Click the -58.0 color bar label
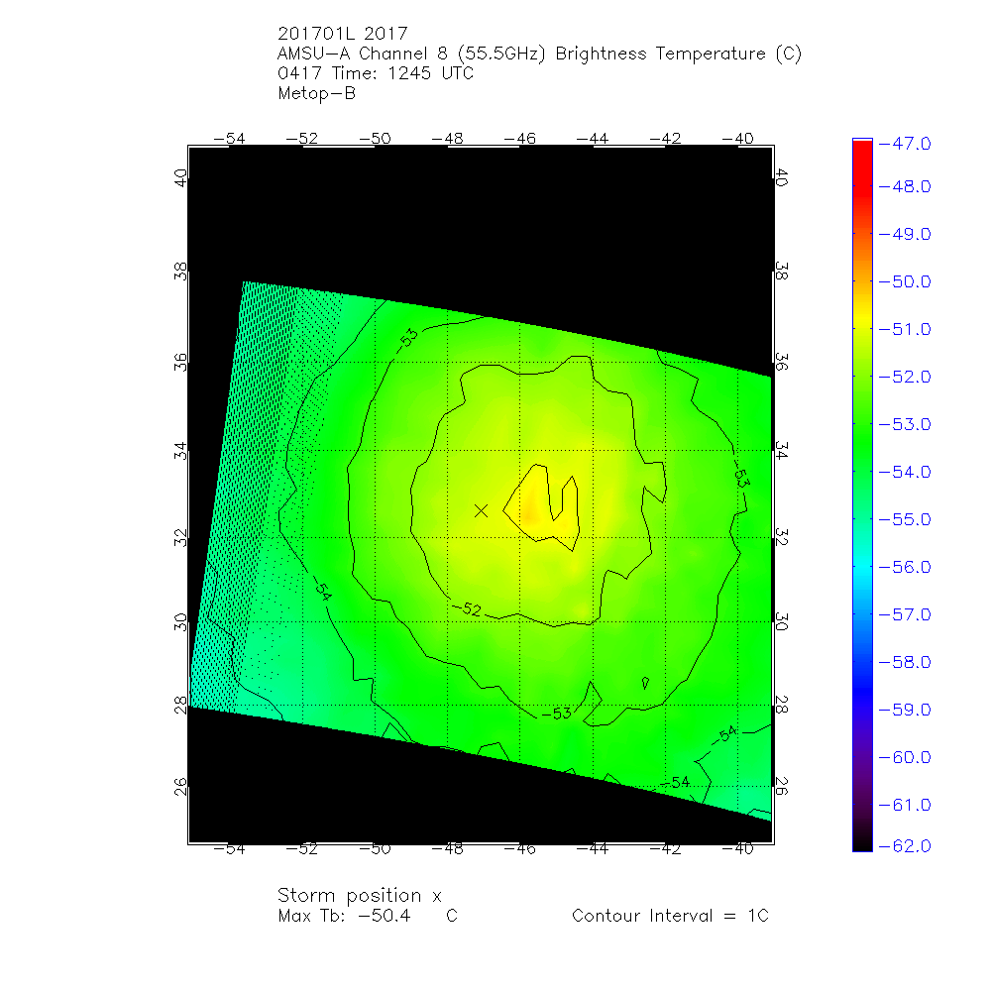The image size is (991, 991). (905, 662)
